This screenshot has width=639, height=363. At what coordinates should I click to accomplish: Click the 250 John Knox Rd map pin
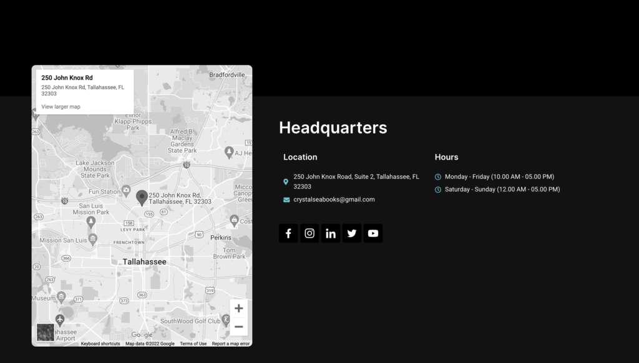click(x=142, y=198)
